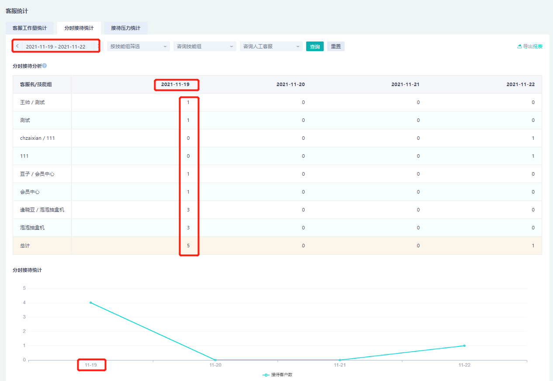553x381 pixels.
Task: Click the 2021-11-19 column header
Action: pos(175,84)
